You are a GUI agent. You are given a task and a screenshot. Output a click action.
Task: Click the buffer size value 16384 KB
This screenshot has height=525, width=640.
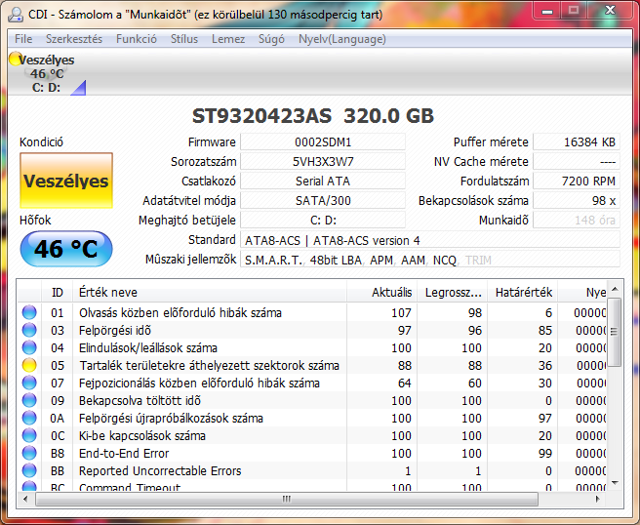(x=577, y=142)
